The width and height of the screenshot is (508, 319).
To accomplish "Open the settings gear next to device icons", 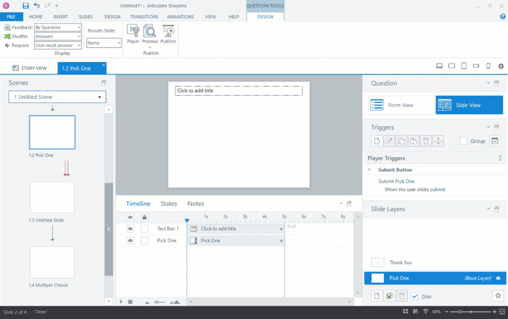I will coord(501,66).
